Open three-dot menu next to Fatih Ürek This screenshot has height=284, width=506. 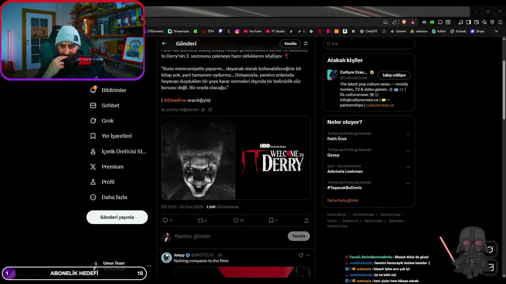pyautogui.click(x=408, y=135)
